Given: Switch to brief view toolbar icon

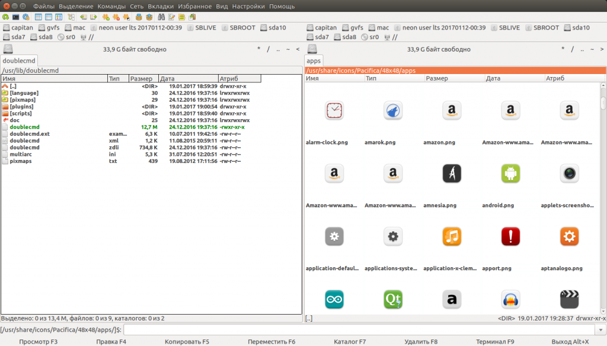Looking at the screenshot, I should 39,17.
